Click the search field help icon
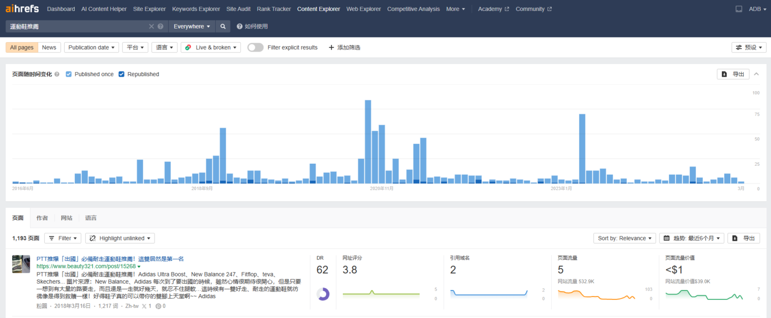Viewport: 771px width, 318px height. pyautogui.click(x=161, y=27)
